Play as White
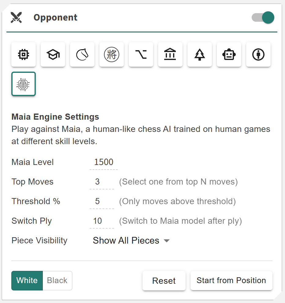This screenshot has width=285, height=303. click(x=27, y=280)
